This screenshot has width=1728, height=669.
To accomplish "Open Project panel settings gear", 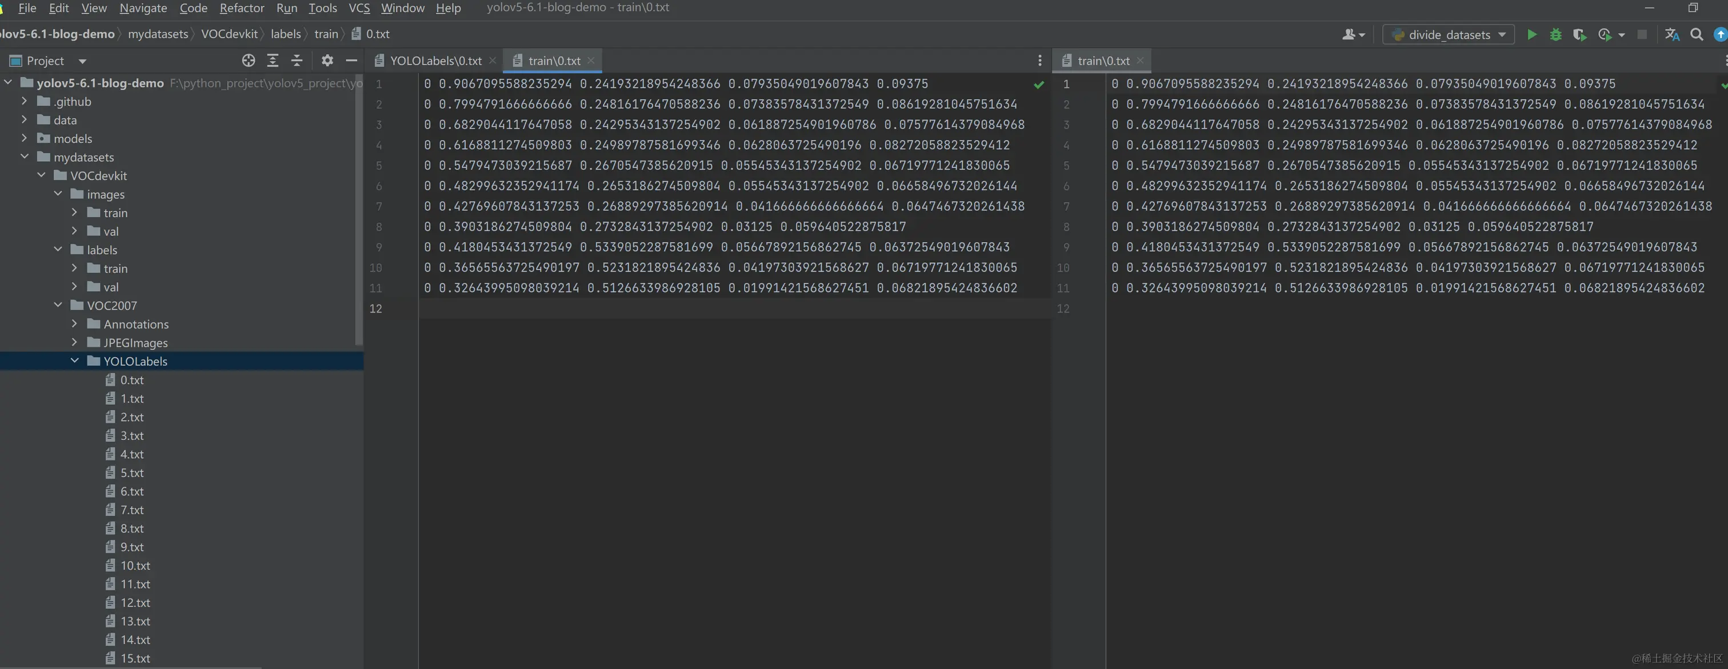I will click(327, 61).
